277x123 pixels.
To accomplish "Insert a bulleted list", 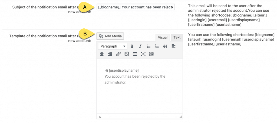I will (149, 46).
